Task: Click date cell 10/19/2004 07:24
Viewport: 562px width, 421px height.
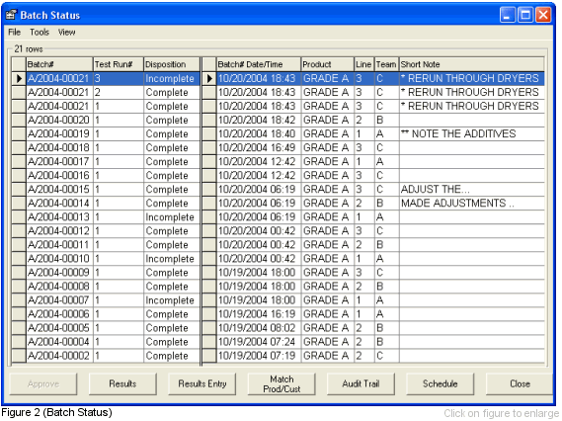Action: click(x=259, y=342)
